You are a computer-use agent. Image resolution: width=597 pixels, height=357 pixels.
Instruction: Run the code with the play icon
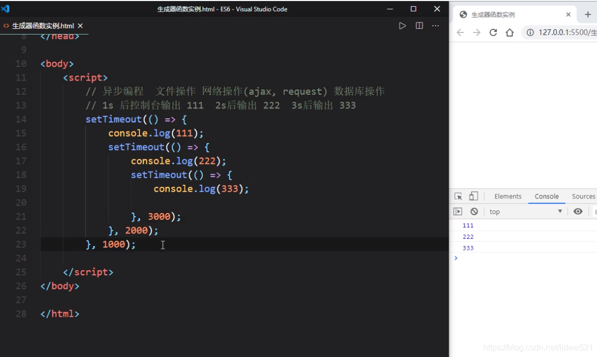402,26
